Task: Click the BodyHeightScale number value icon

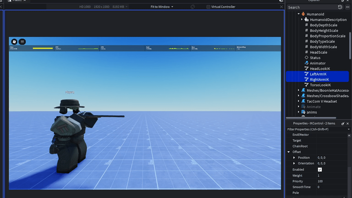Action: (x=306, y=31)
